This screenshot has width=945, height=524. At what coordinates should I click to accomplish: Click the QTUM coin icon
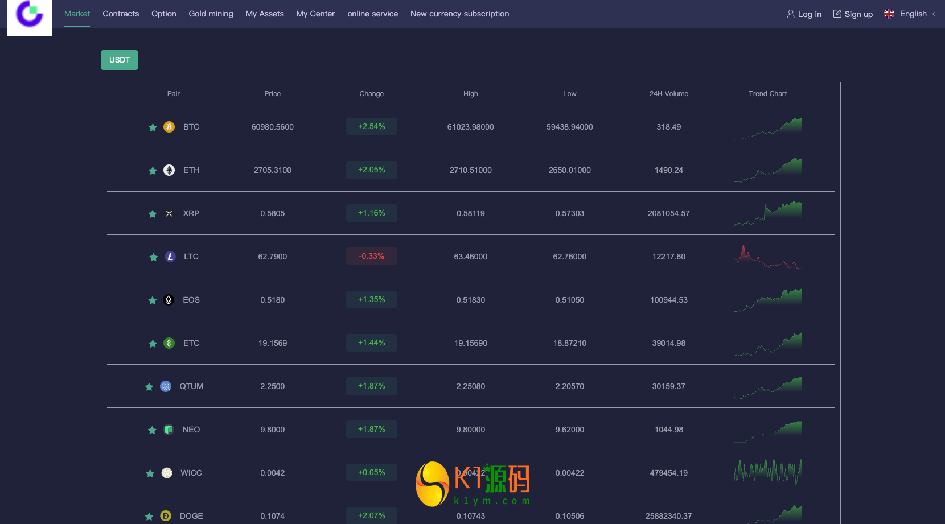166,386
